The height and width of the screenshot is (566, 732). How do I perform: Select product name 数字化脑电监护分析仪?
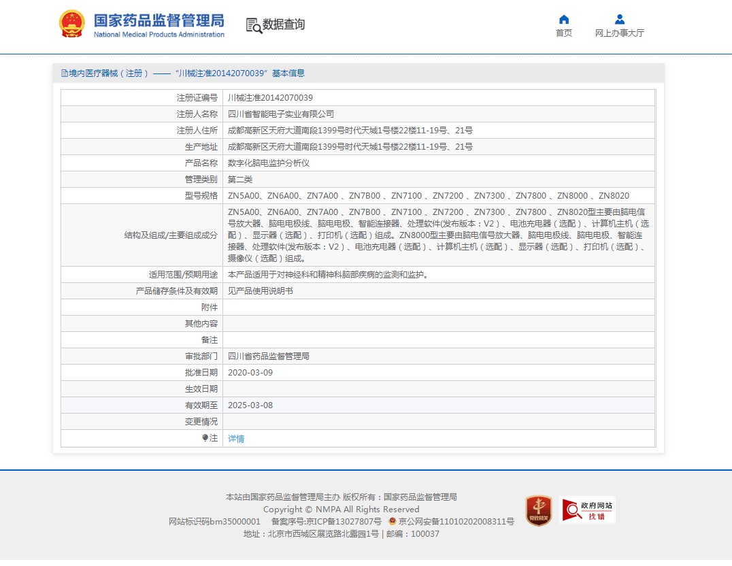point(269,163)
